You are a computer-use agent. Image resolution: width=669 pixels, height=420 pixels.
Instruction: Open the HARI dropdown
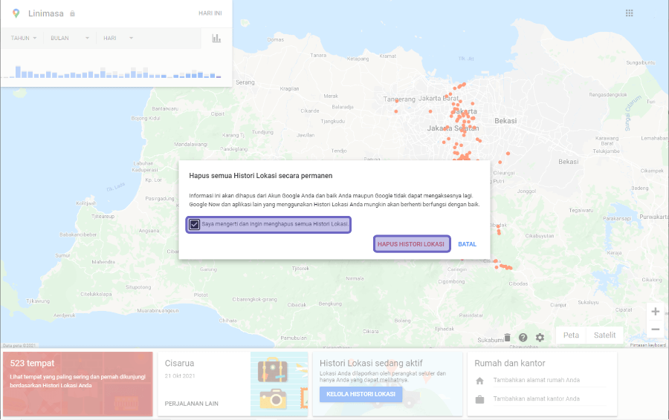[118, 38]
